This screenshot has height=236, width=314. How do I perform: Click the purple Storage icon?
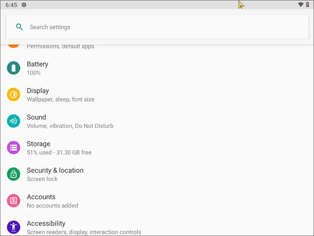(13, 147)
